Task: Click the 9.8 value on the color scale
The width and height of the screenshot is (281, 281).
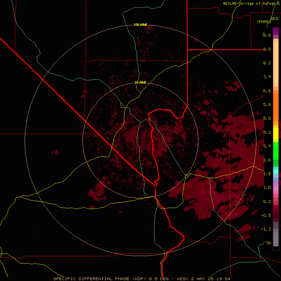Action: 267,35
